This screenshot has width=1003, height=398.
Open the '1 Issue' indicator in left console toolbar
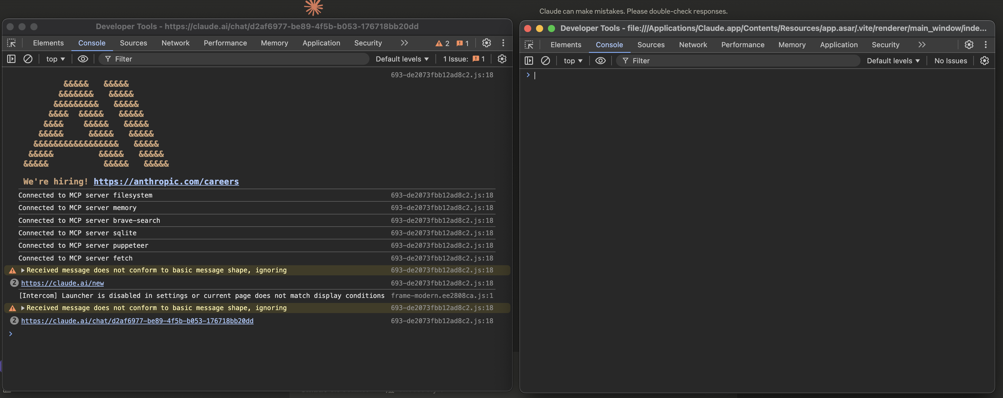coord(464,59)
